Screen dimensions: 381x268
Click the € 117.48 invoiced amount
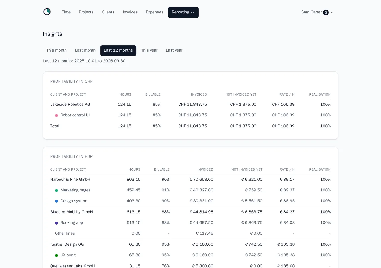pos(204,233)
